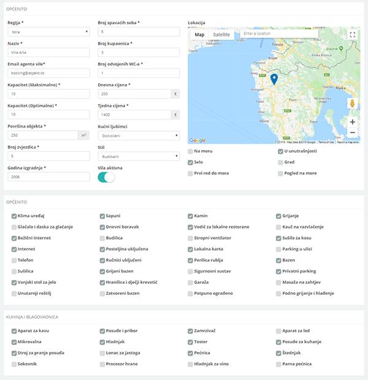Expand the Kućni ljubimci dropdown

139,135
